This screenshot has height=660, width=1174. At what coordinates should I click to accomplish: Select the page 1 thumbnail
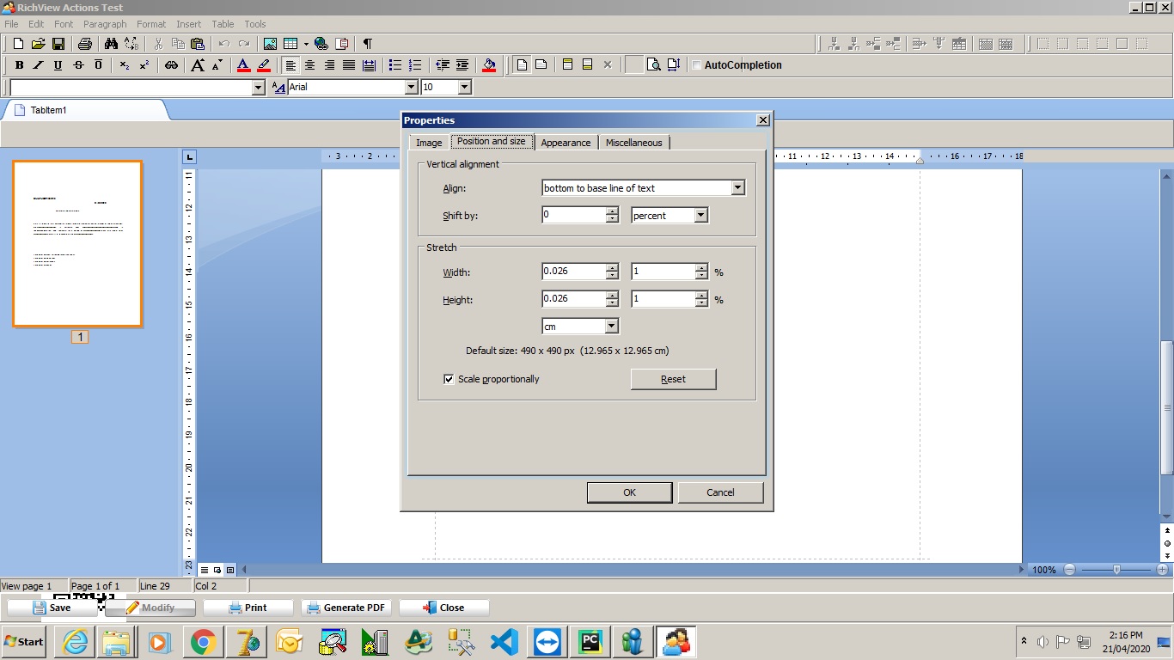pyautogui.click(x=77, y=243)
